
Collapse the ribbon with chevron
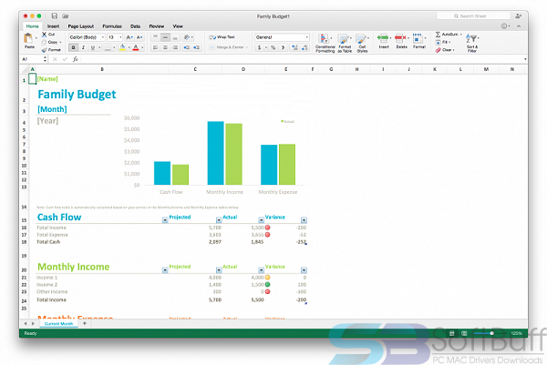519,26
